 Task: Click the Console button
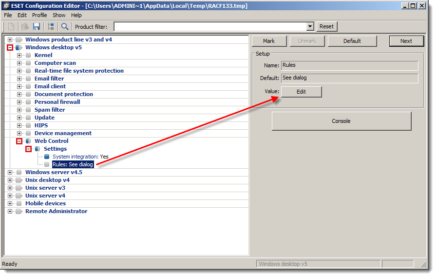[341, 121]
